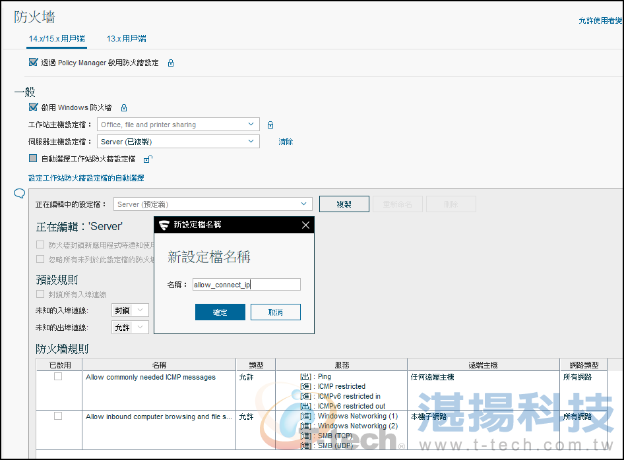
Task: Click 刪除 button
Action: 451,204
